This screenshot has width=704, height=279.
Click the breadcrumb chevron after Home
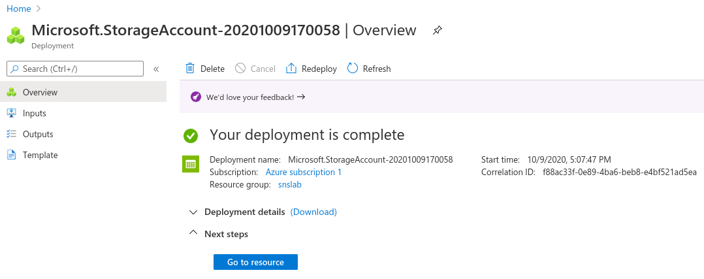(38, 8)
